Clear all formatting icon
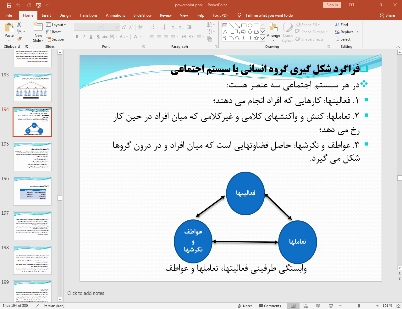The width and height of the screenshot is (402, 309). (x=140, y=27)
